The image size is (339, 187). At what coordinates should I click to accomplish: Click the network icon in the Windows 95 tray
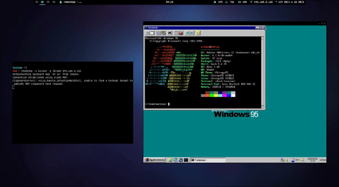pos(282,160)
